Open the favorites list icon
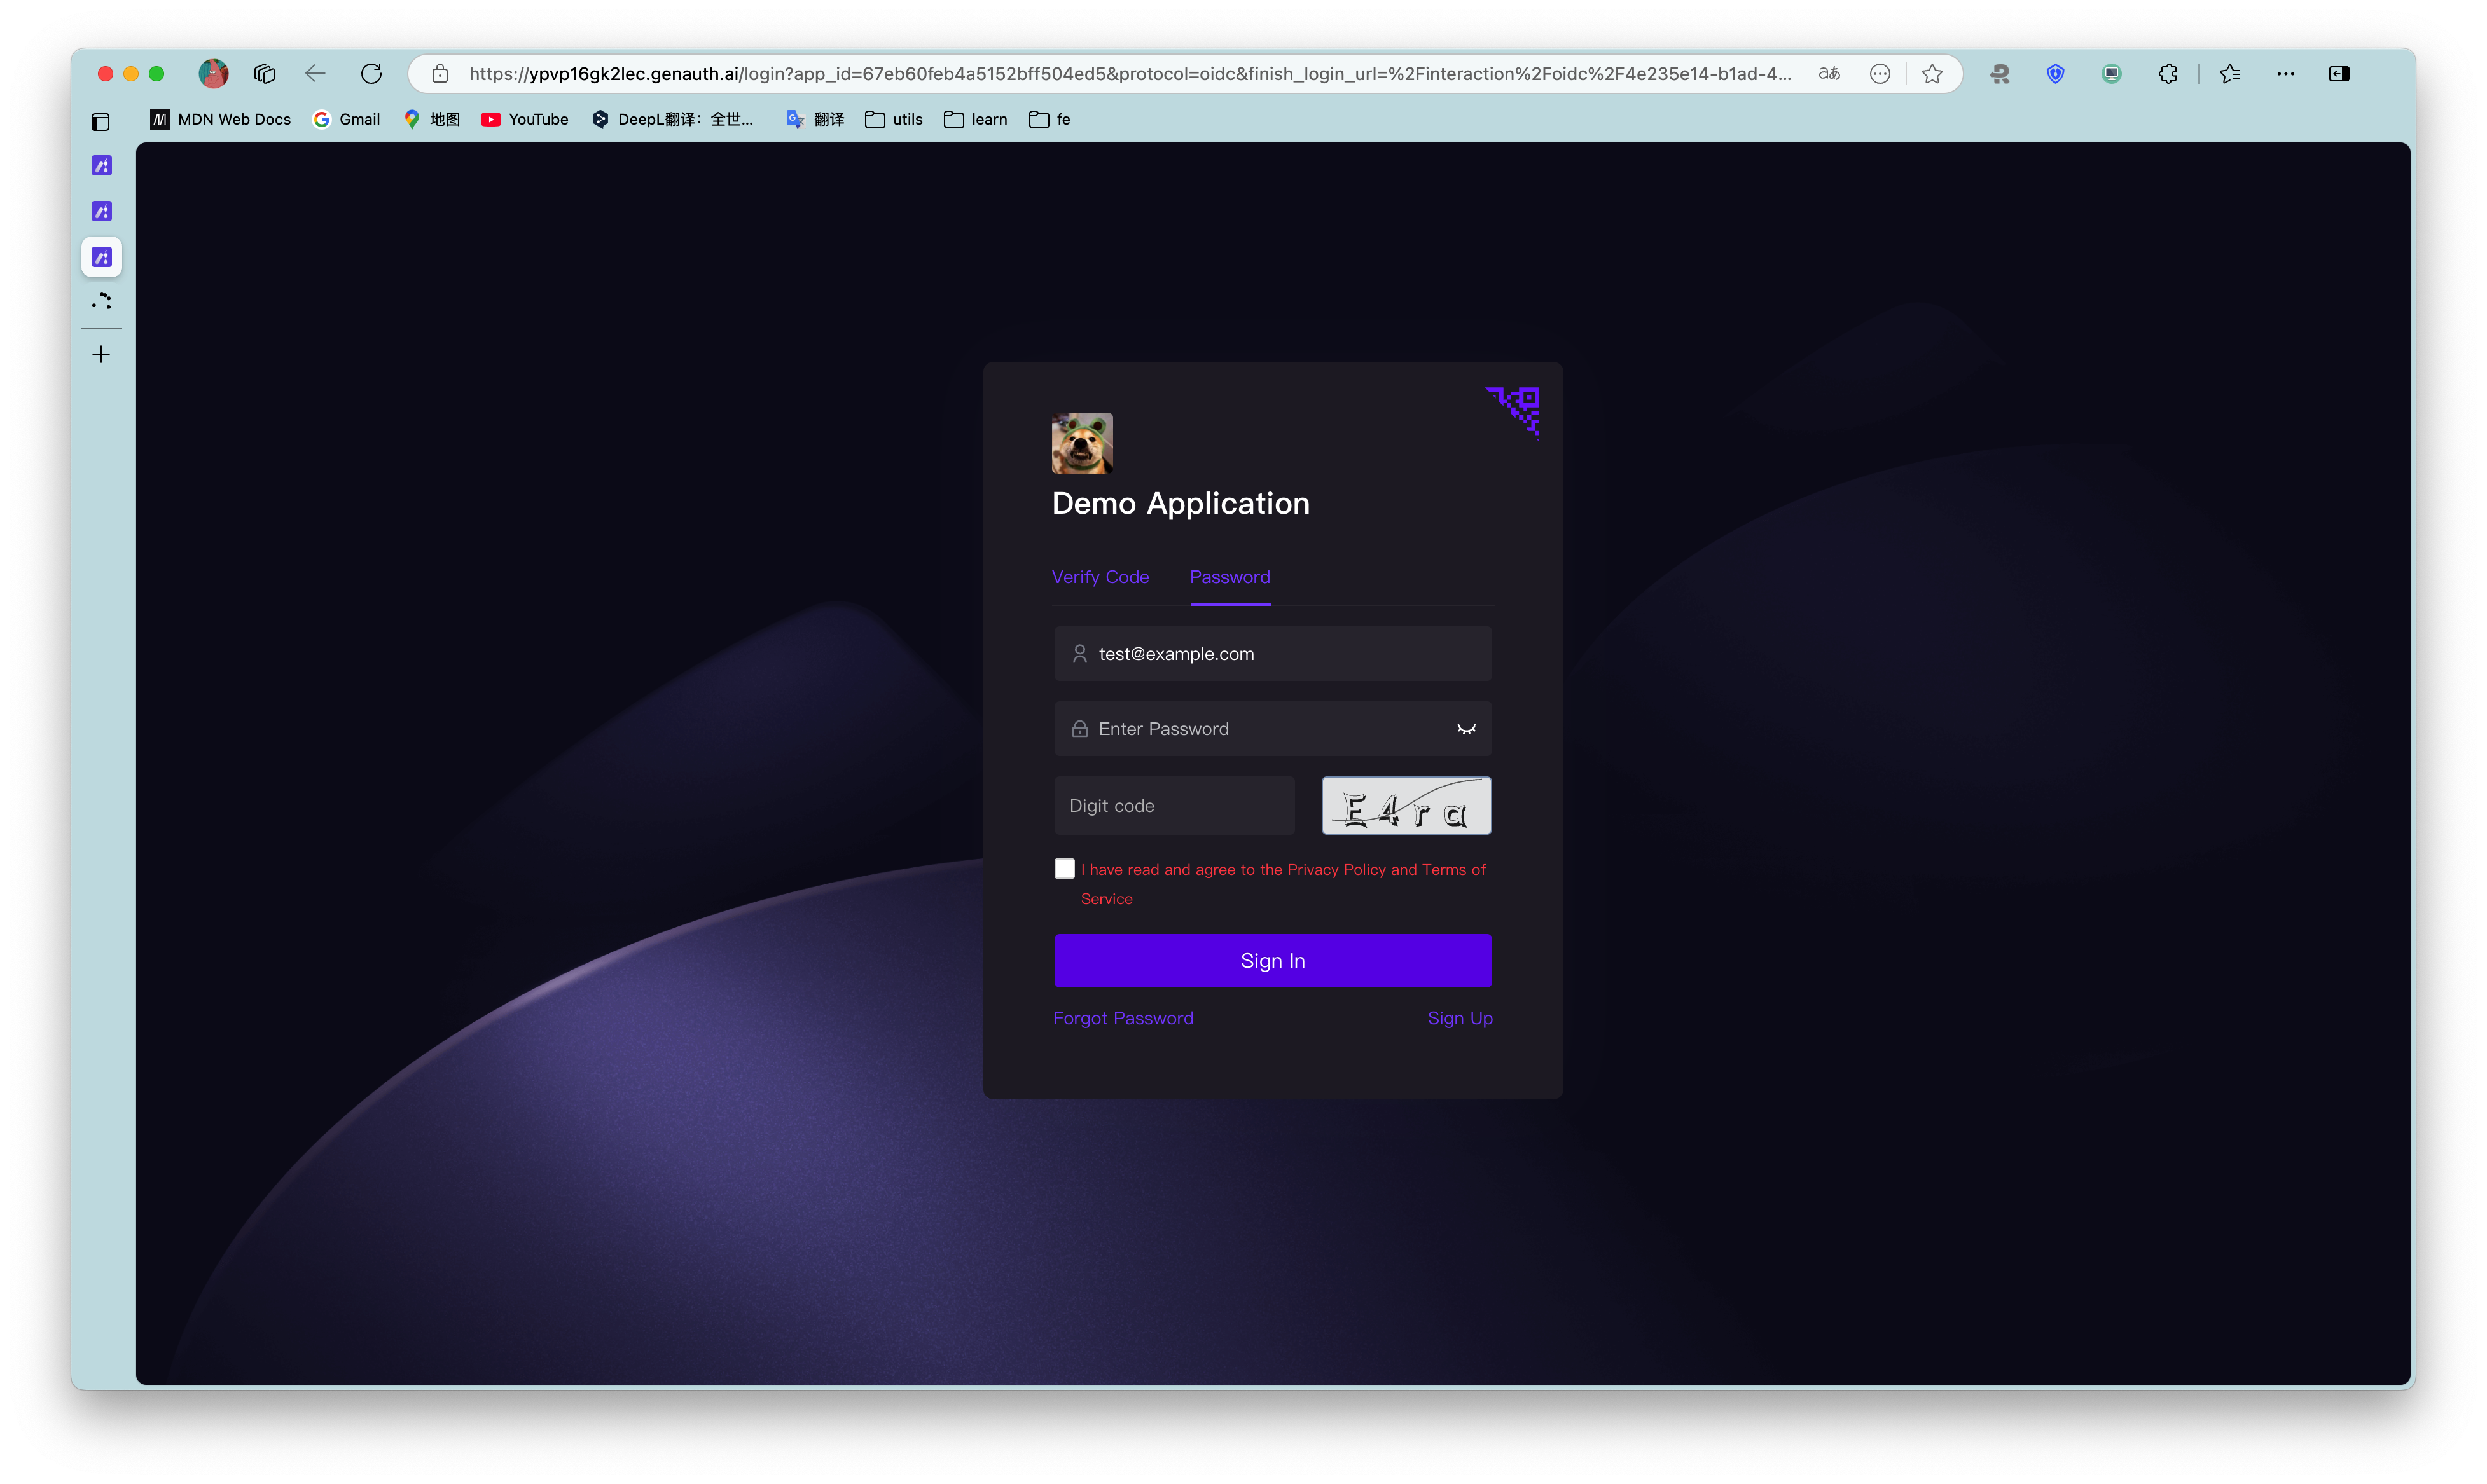The image size is (2487, 1484). pyautogui.click(x=2229, y=74)
